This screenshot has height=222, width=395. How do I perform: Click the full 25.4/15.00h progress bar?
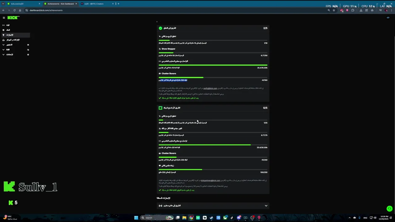tap(213, 65)
